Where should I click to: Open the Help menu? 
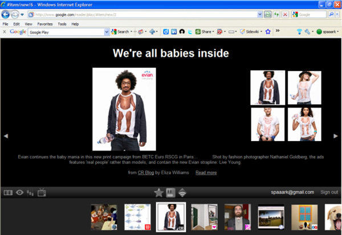[75, 24]
